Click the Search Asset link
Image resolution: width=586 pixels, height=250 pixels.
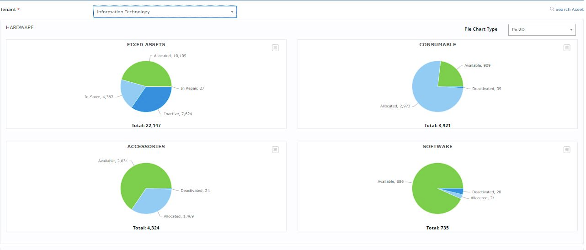click(569, 9)
